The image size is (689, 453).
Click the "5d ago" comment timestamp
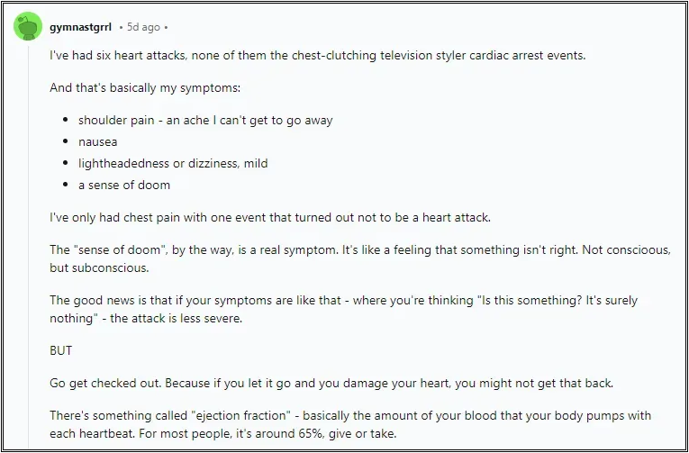pyautogui.click(x=143, y=27)
